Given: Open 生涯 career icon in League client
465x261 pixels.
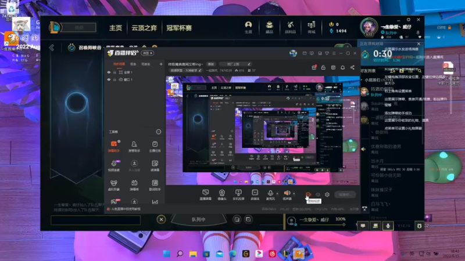Looking at the screenshot, I should (x=248, y=27).
